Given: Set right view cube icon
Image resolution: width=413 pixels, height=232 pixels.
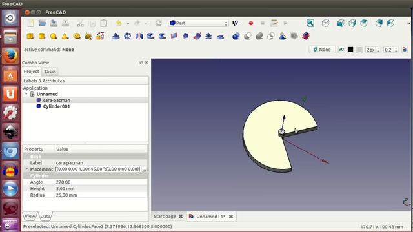Looking at the screenshot, I should pos(352,23).
